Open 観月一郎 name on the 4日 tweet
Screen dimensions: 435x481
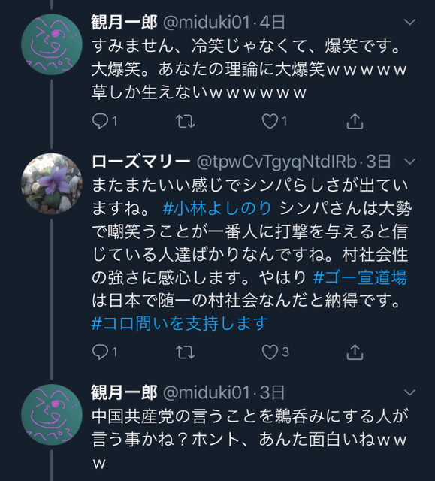pos(124,23)
